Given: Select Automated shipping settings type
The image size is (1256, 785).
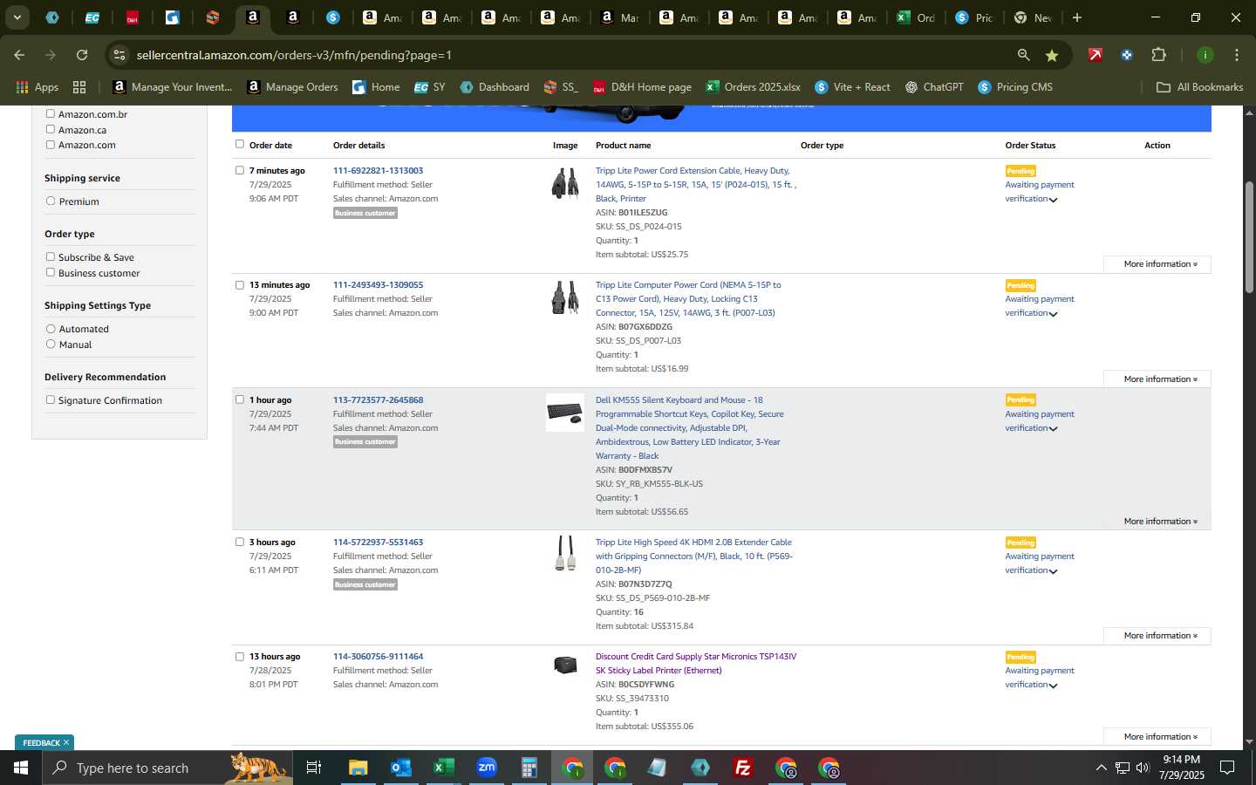Looking at the screenshot, I should click(x=51, y=329).
